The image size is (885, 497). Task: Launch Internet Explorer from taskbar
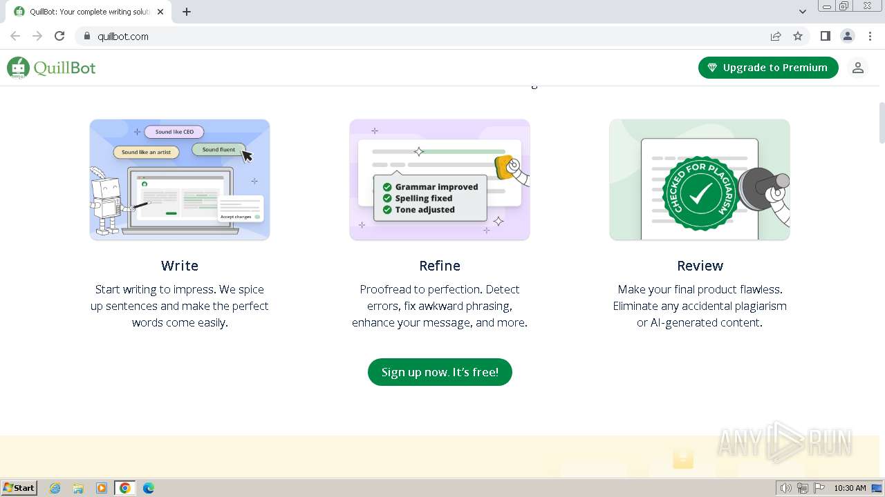pos(55,488)
